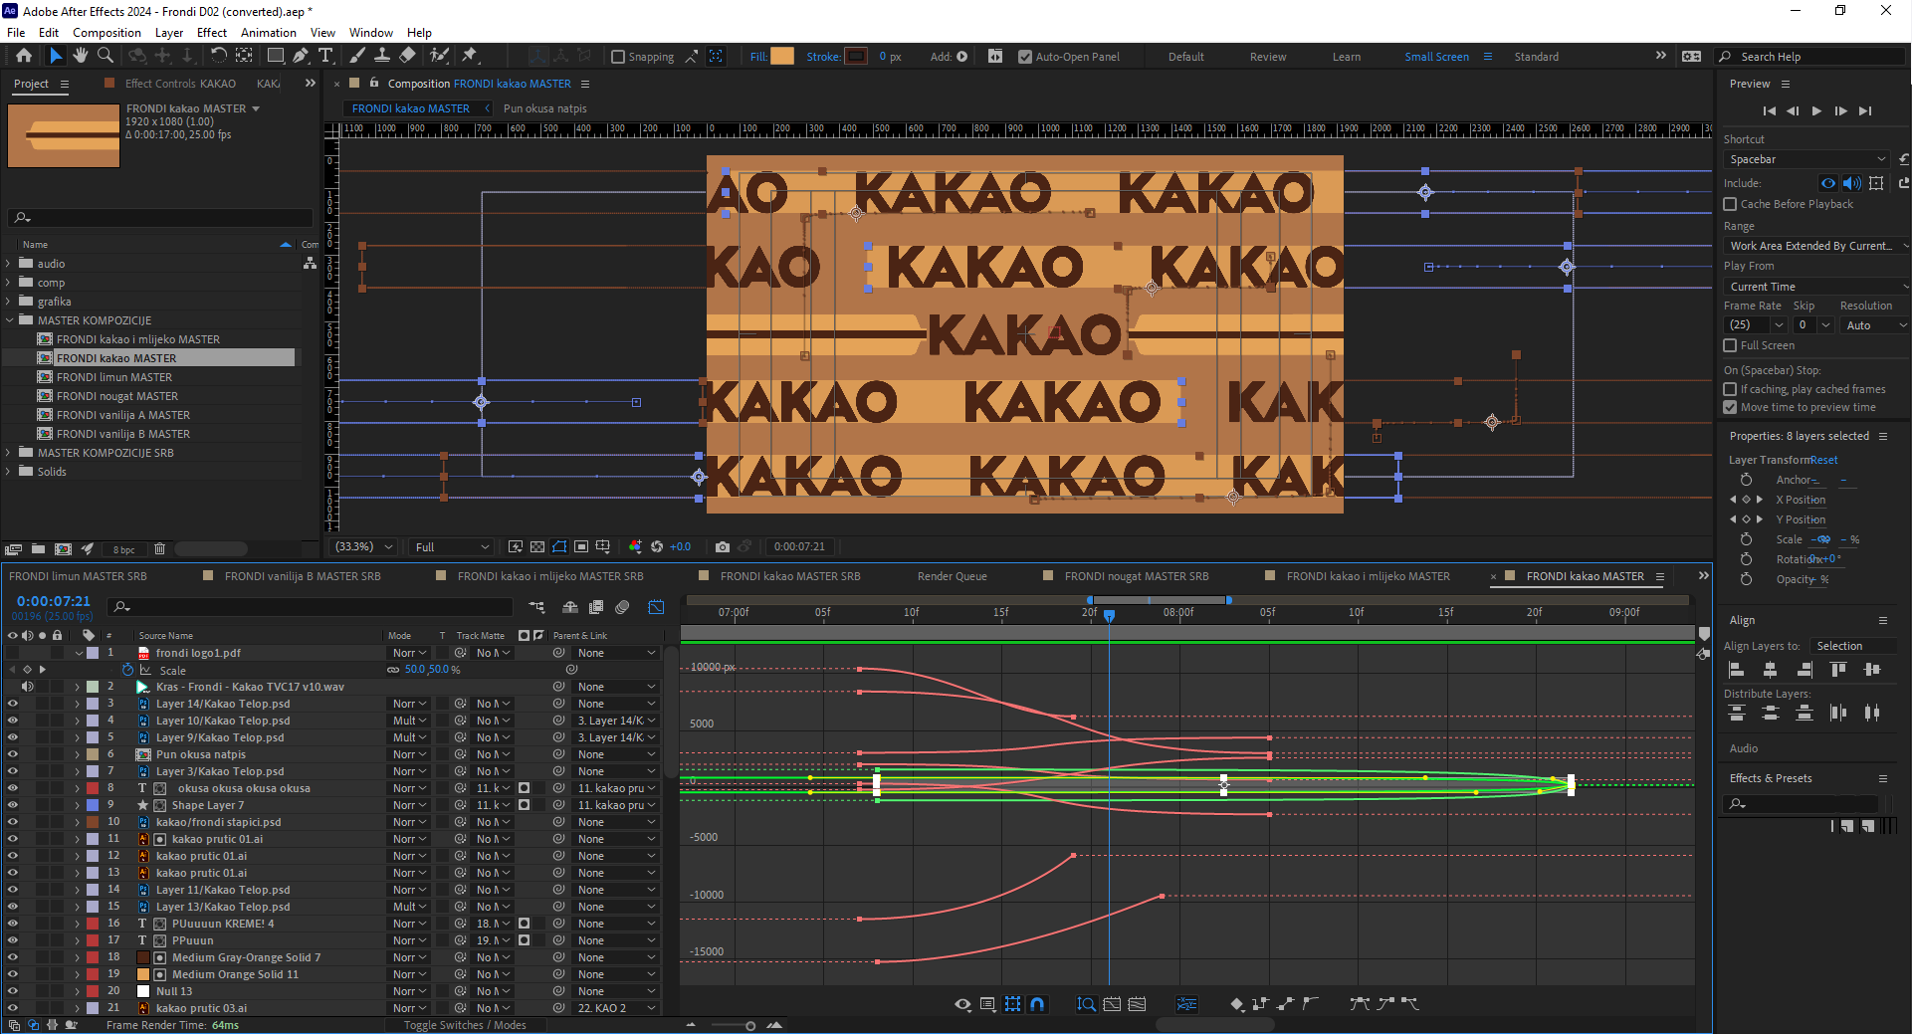
Task: Switch to 'FRONDI nougat MASTER SRB' timeline tab
Action: tap(1137, 576)
